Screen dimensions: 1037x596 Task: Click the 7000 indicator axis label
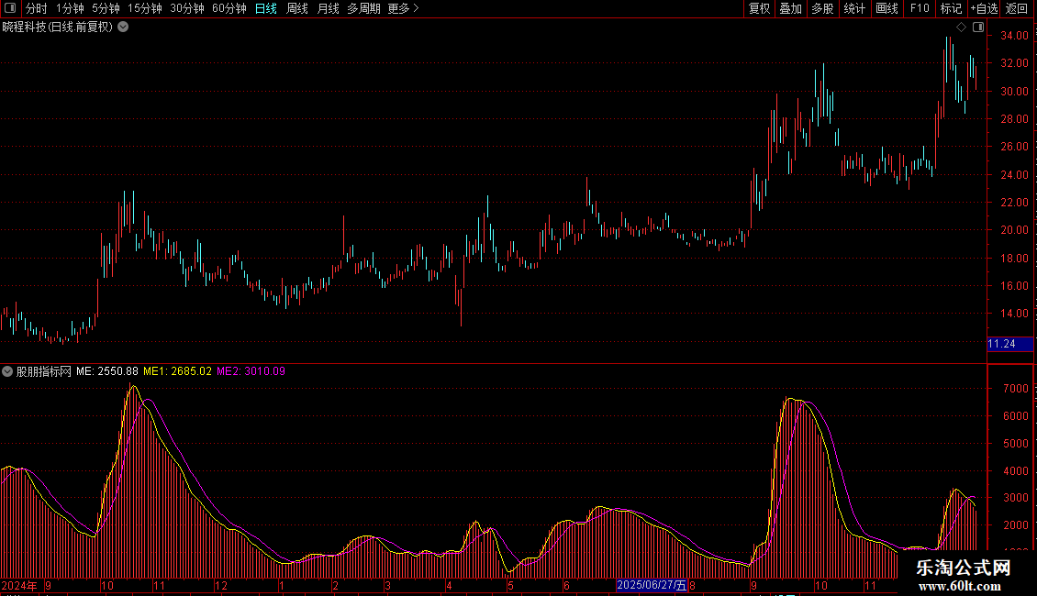1016,389
